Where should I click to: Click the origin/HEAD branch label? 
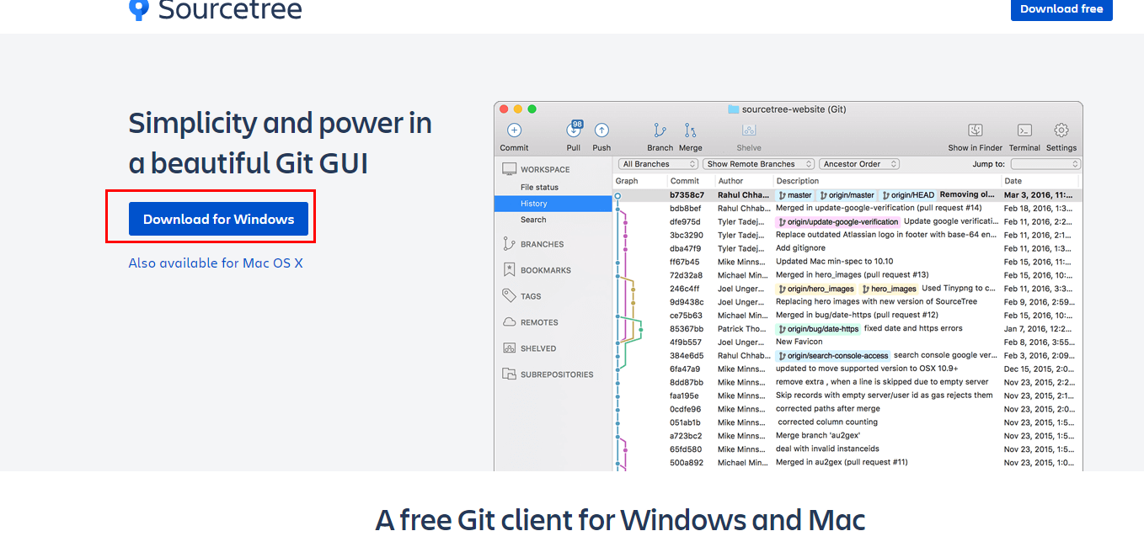tap(907, 195)
